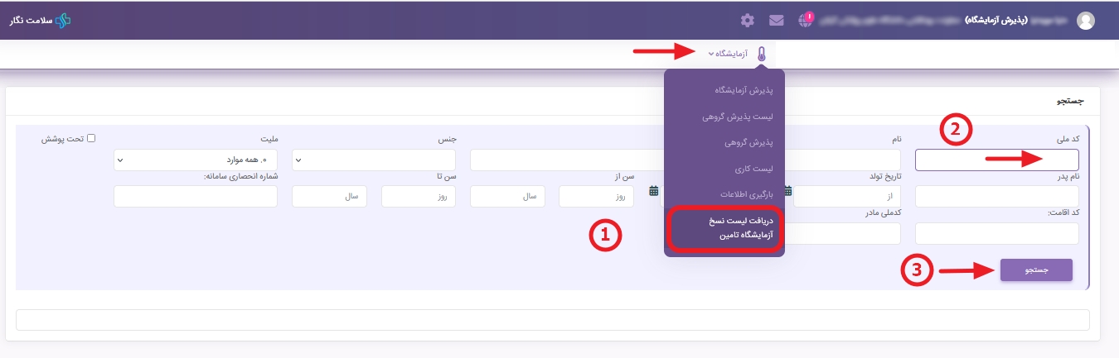Click the globe icon with notification badge
The height and width of the screenshot is (358, 1119).
pos(806,20)
